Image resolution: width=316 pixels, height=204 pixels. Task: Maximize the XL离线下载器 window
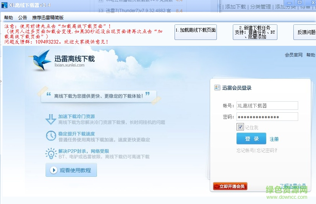(300, 3)
